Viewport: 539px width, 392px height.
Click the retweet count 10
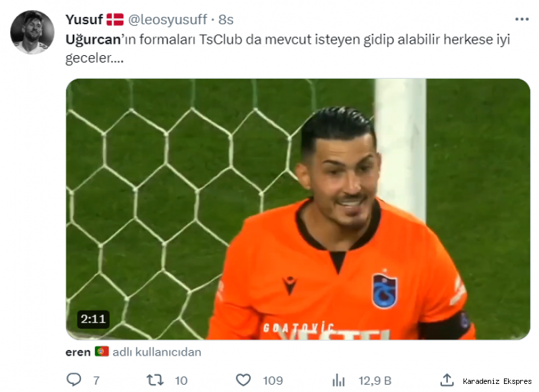[x=181, y=381]
